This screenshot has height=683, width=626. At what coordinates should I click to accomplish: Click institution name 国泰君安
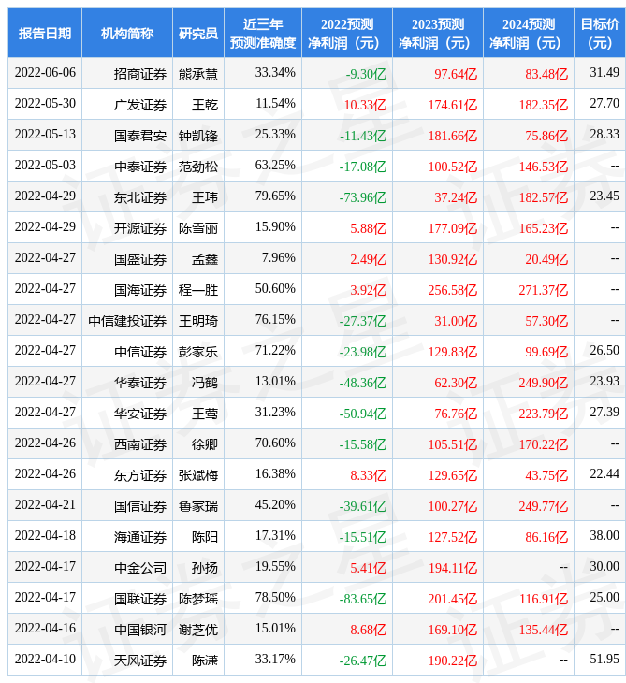[140, 136]
